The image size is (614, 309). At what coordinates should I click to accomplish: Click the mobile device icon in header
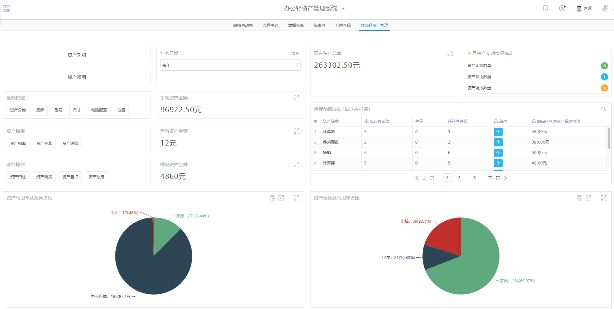click(x=545, y=9)
